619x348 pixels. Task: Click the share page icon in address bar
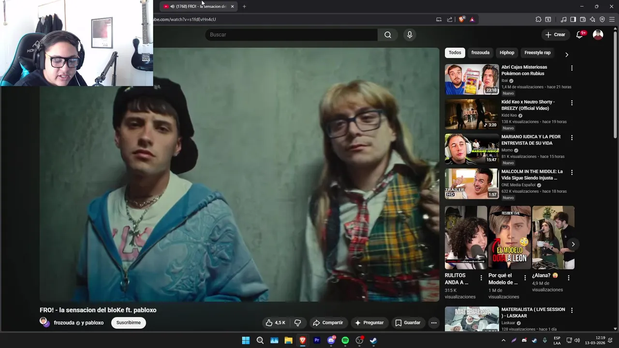[450, 19]
